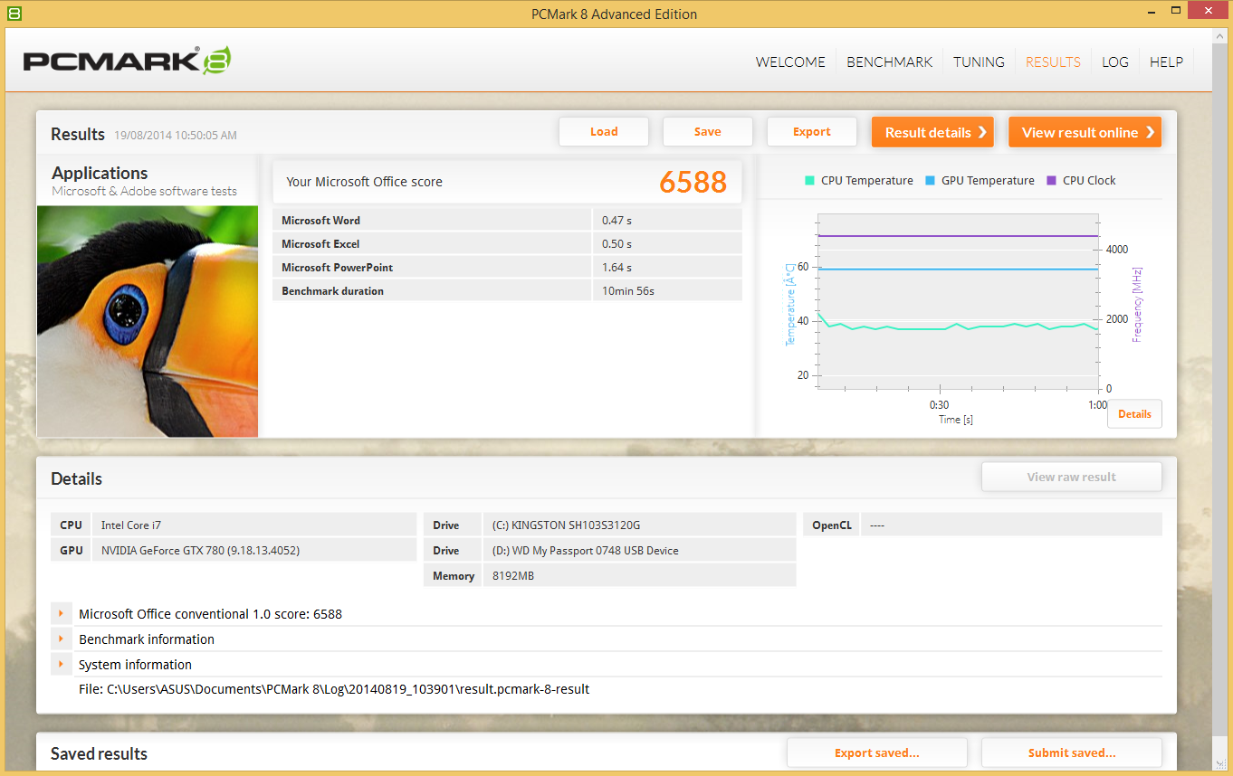Click the OpenCL value field
1233x776 pixels.
(x=1011, y=525)
